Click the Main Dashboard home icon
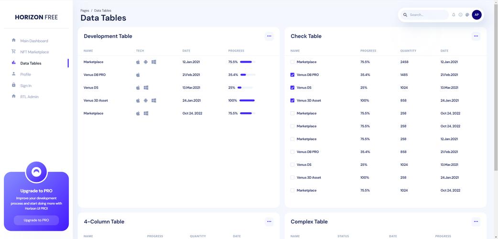 click(x=13, y=40)
